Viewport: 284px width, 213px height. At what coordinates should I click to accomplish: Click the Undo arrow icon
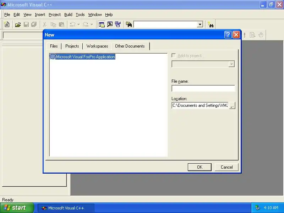point(72,24)
